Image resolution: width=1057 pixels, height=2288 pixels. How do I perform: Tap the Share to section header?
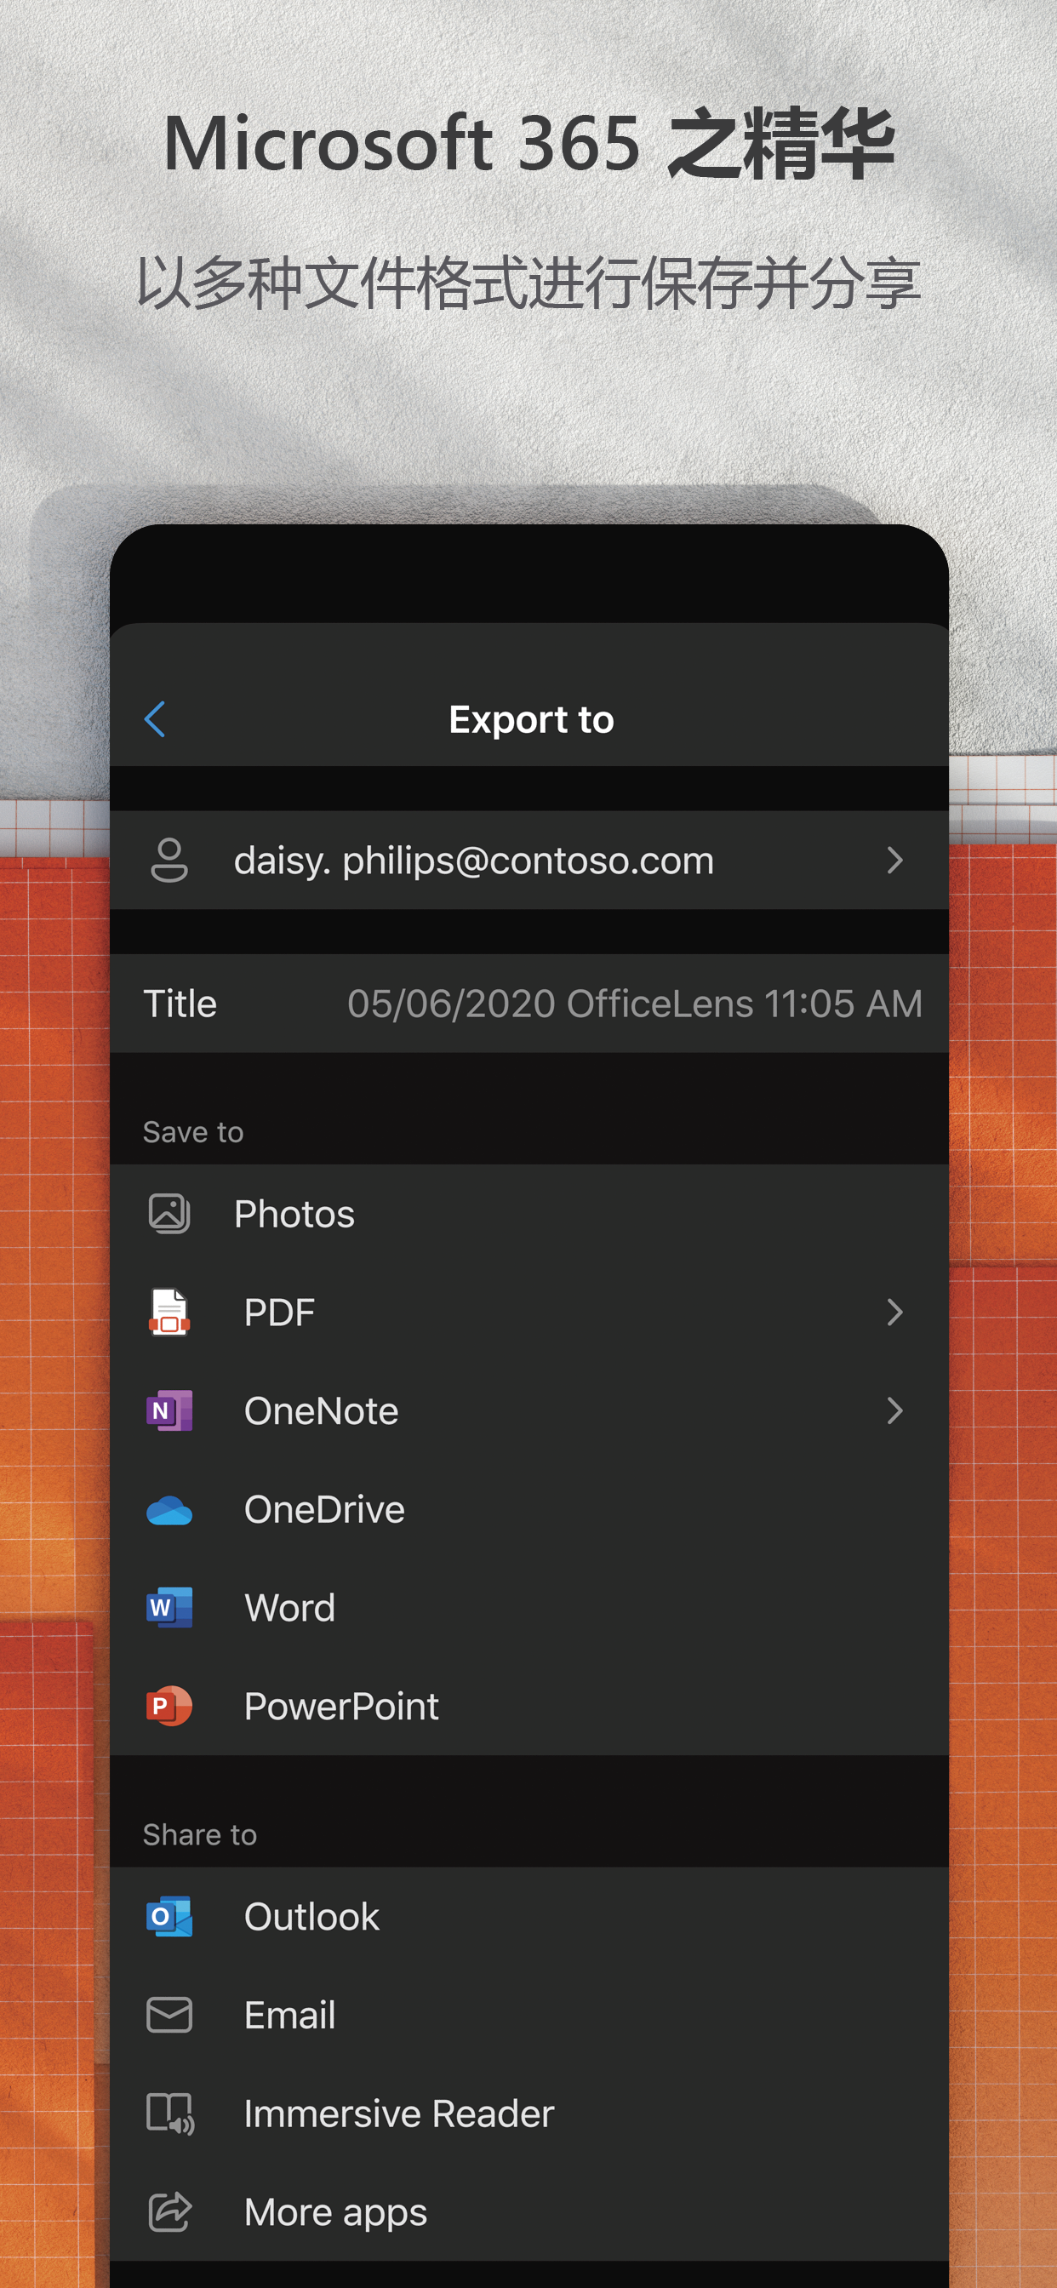200,1834
